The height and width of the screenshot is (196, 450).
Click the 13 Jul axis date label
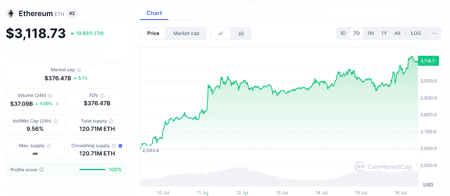tap(282, 192)
